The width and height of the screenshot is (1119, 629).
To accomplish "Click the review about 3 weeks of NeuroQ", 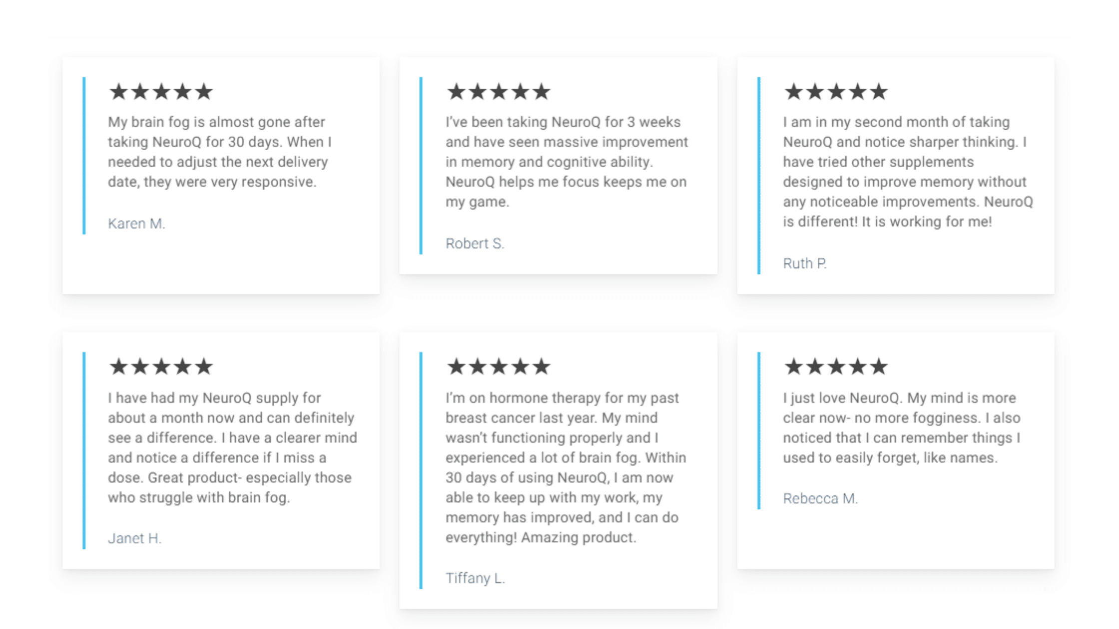I will click(x=567, y=162).
